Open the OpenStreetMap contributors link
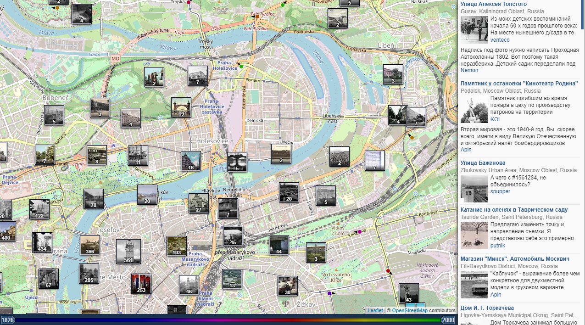 [x=410, y=311]
